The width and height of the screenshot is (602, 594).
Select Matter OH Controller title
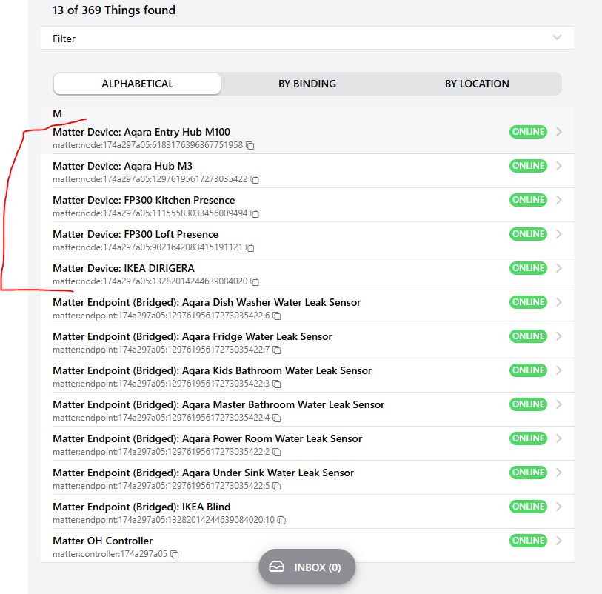[102, 541]
